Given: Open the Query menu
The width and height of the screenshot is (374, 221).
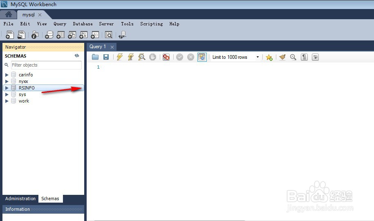Looking at the screenshot, I should click(60, 24).
